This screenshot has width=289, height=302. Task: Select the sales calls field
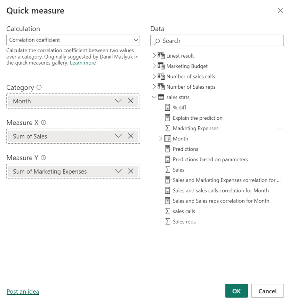tap(184, 211)
